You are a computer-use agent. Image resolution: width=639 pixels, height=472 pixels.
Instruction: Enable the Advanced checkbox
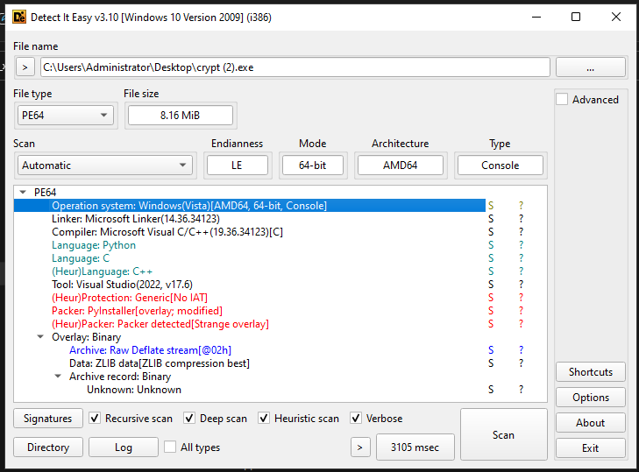tap(563, 100)
